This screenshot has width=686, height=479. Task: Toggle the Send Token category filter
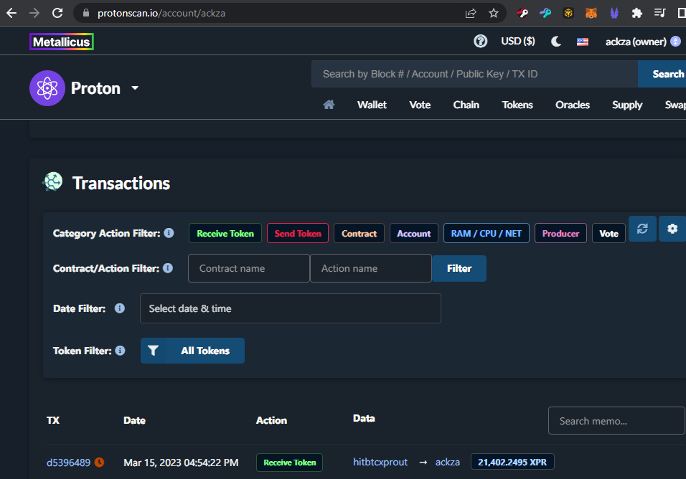pyautogui.click(x=298, y=233)
